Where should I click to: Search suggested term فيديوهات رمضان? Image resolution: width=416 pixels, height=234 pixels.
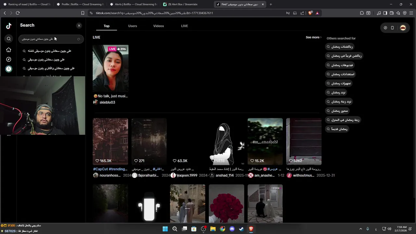[339, 65]
